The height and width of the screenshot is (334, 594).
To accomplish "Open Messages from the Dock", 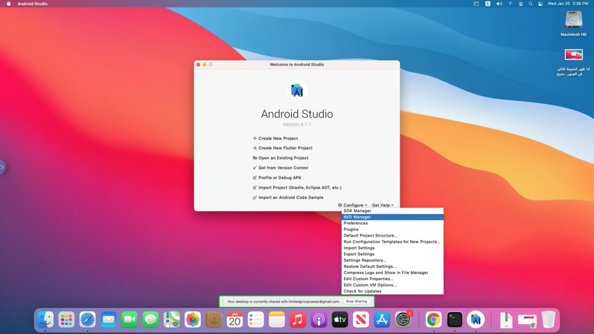I will (x=150, y=320).
